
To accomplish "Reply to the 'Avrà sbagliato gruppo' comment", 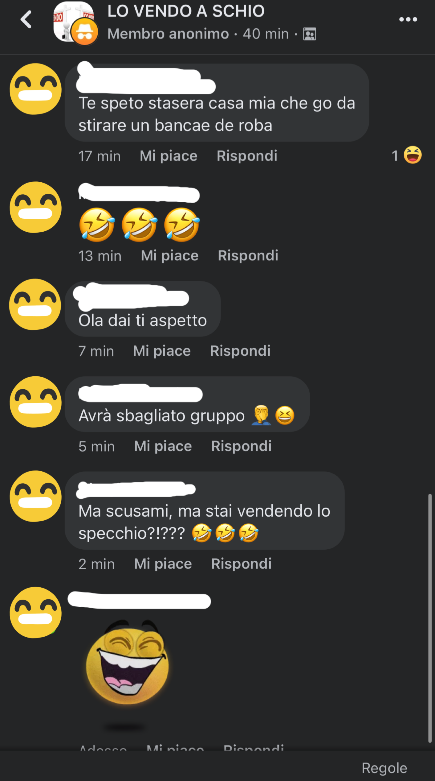I will (x=241, y=446).
